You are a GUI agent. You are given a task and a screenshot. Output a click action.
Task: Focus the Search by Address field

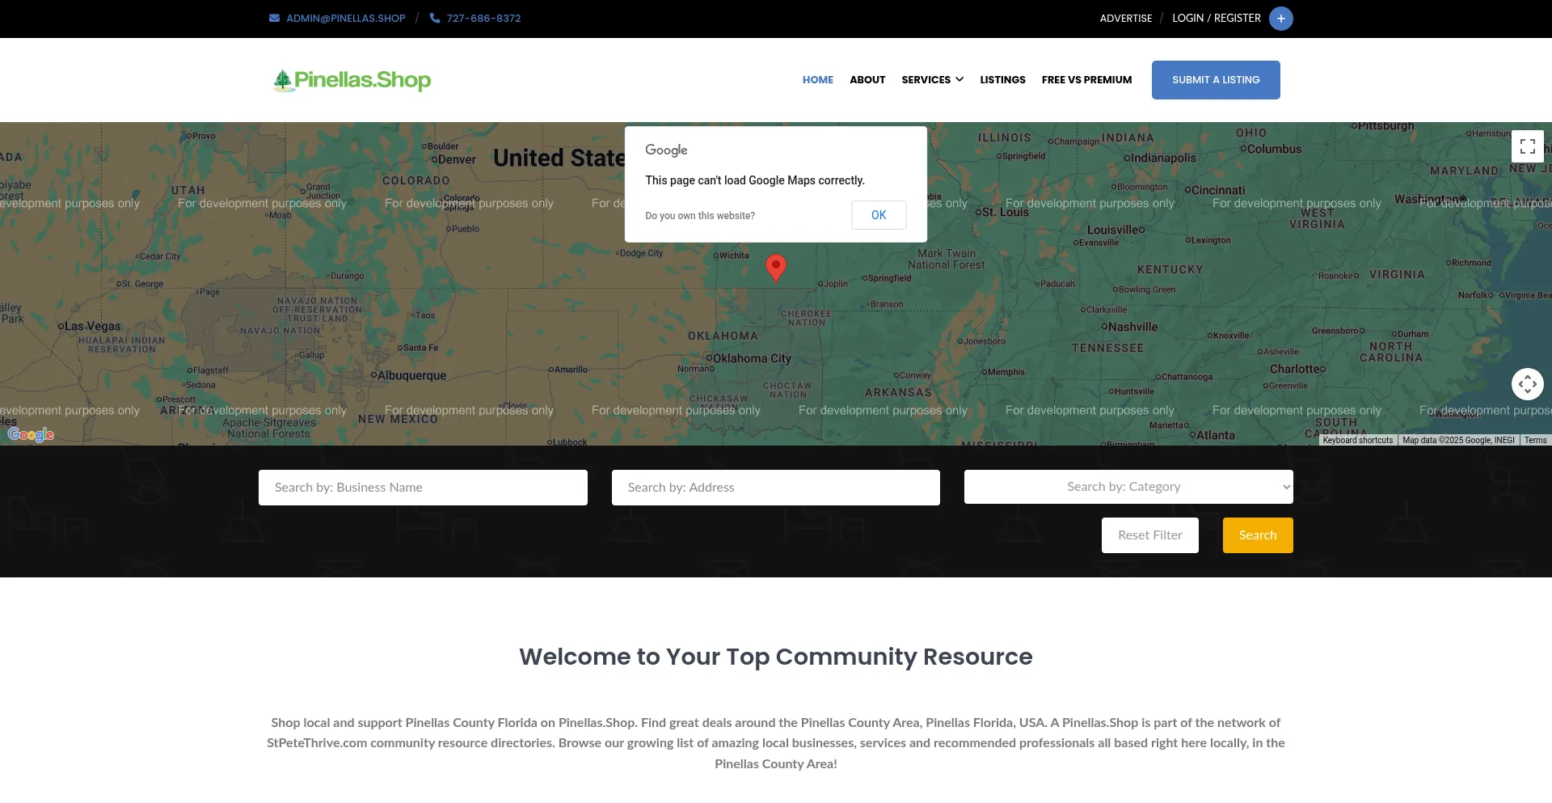pyautogui.click(x=776, y=488)
